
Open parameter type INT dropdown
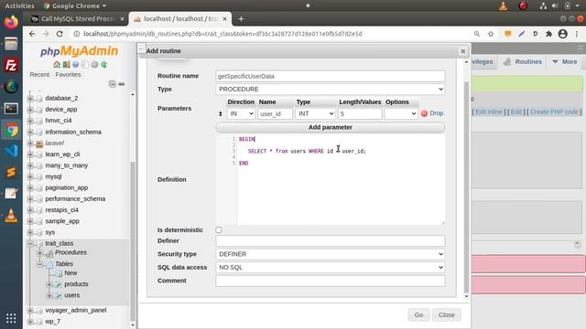point(315,113)
